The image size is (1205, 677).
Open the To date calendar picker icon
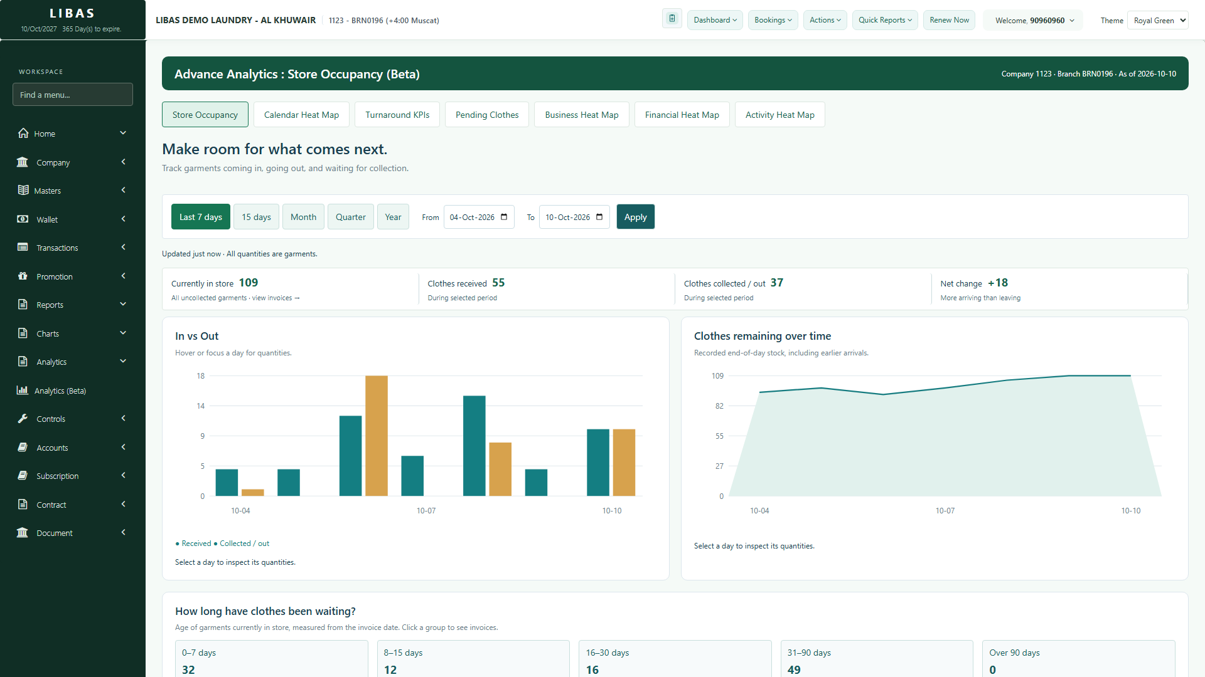coord(599,217)
